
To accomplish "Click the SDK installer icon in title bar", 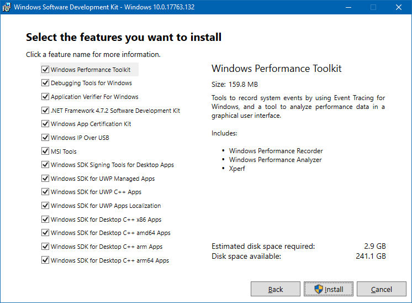I will point(7,7).
